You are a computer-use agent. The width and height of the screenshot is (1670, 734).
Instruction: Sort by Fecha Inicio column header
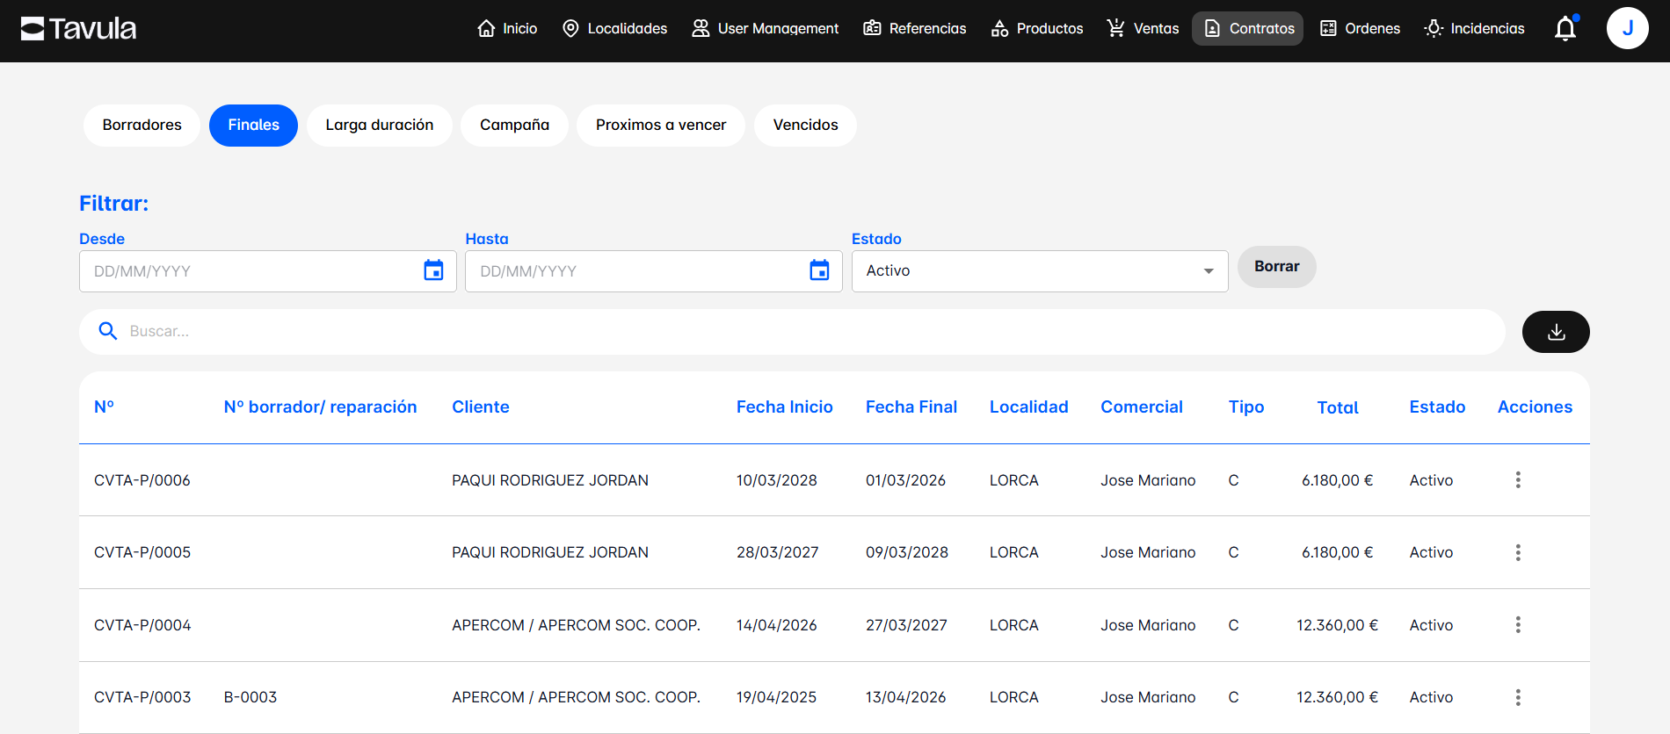[x=784, y=407]
